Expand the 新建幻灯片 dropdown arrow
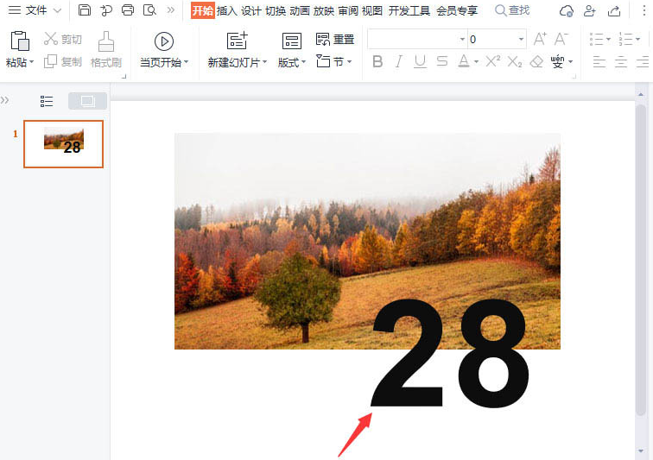The width and height of the screenshot is (653, 460). 264,62
